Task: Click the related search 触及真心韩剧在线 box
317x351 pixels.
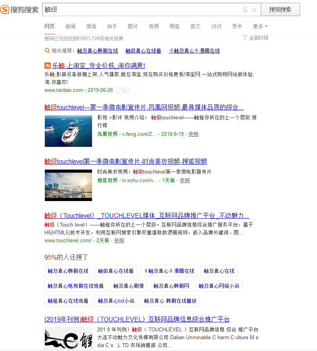Action: click(x=68, y=271)
